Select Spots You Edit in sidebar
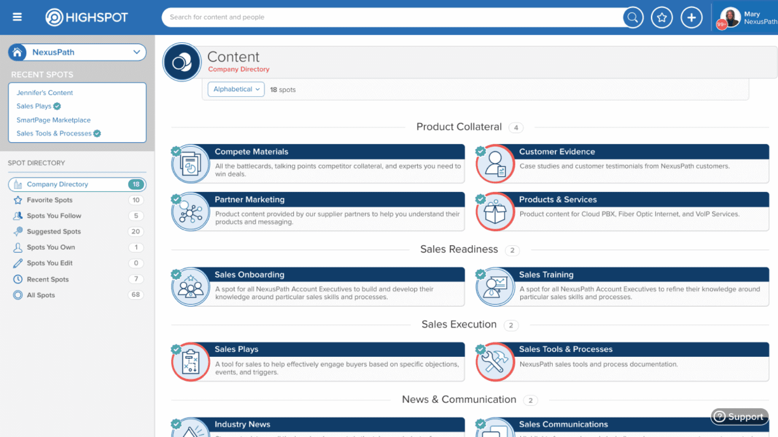Screen dimensions: 778x437 77,263
